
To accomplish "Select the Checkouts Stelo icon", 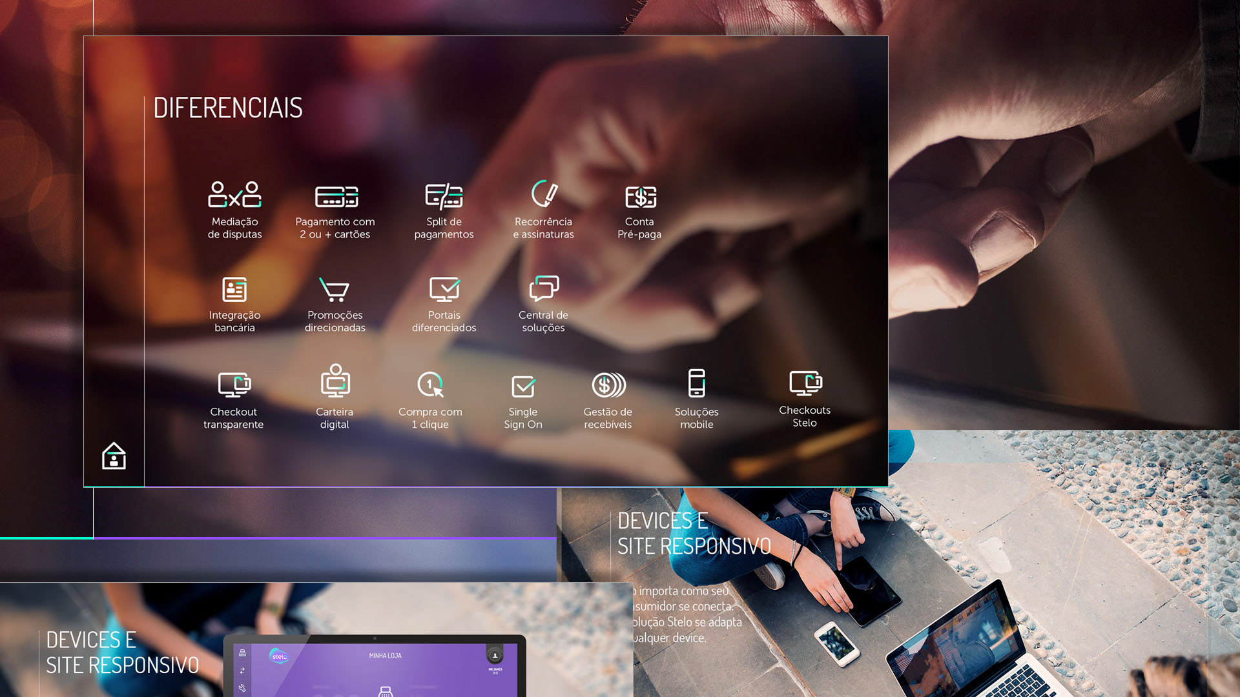I will [x=805, y=383].
